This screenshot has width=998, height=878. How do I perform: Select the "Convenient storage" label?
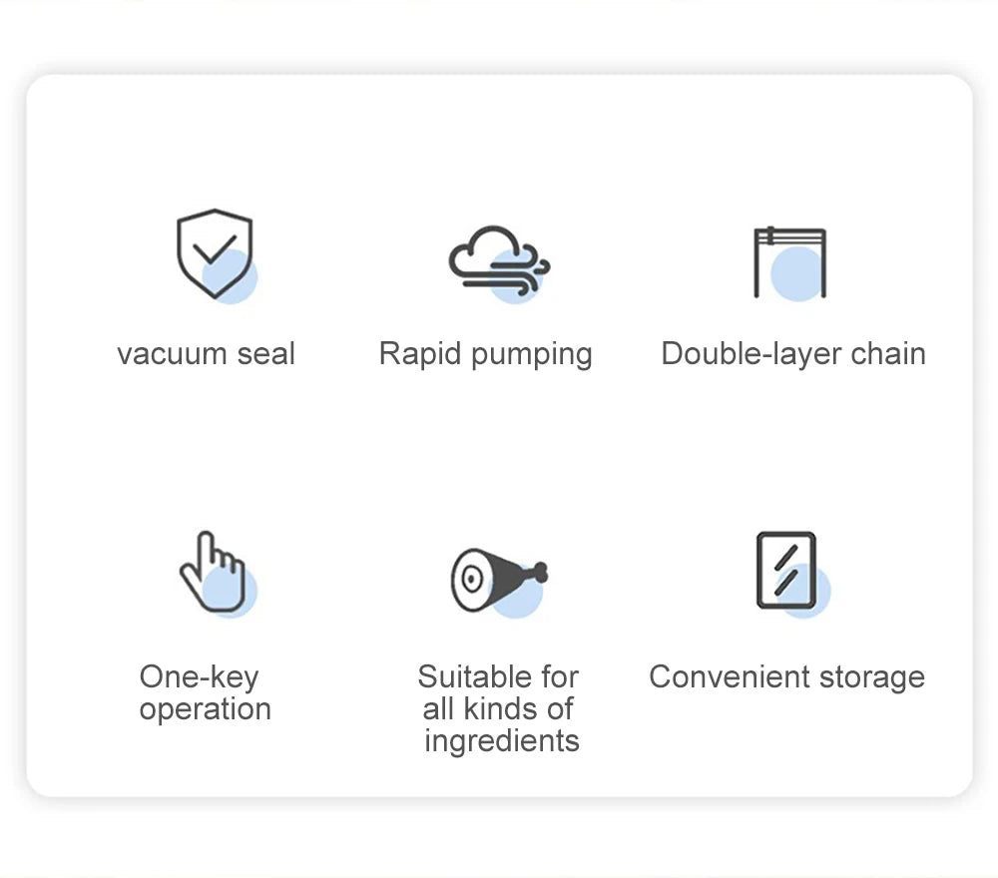pos(786,677)
